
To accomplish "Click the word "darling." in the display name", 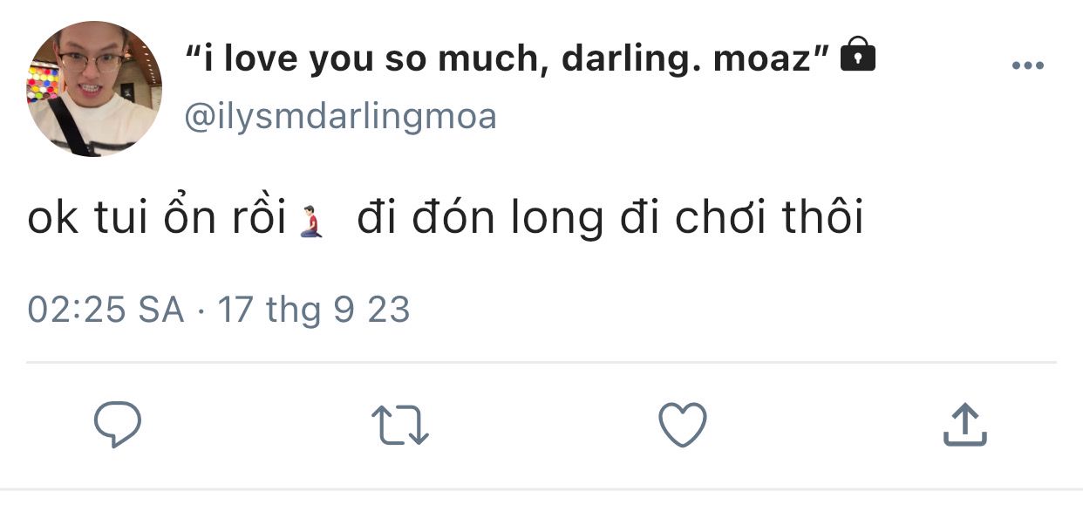I will coord(633,59).
